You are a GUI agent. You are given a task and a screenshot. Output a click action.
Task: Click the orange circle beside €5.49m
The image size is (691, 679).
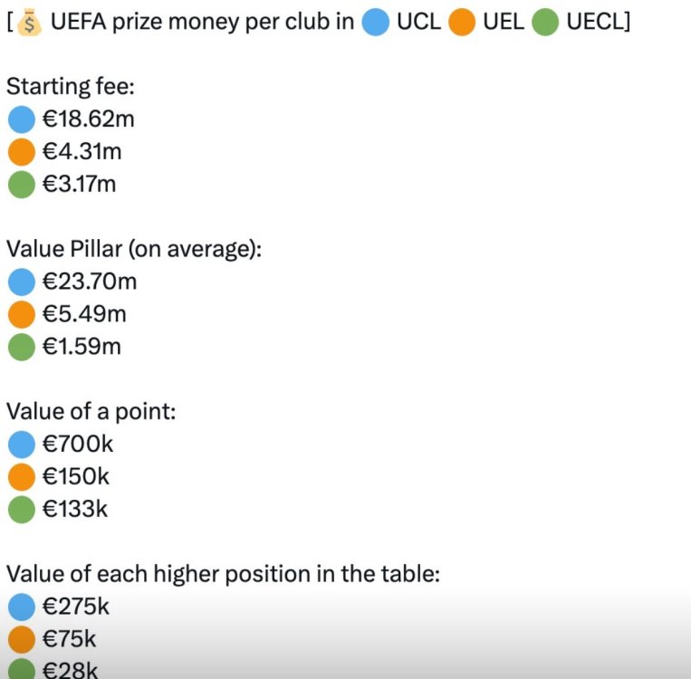(x=21, y=314)
